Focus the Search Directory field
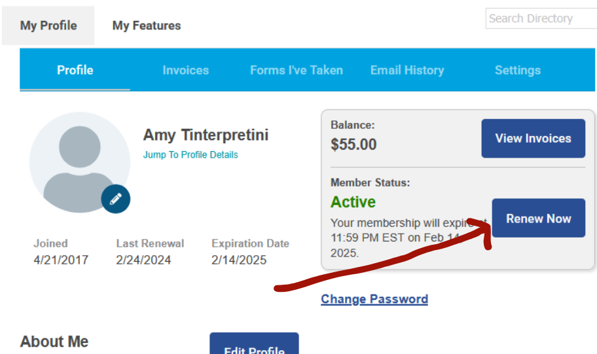 (x=541, y=18)
